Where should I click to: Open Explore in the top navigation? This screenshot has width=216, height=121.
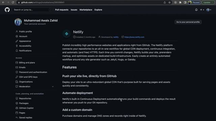(98, 10)
